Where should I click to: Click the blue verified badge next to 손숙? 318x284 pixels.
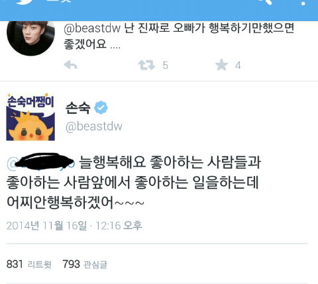pos(101,108)
